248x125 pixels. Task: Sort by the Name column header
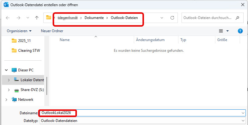tap(65, 40)
